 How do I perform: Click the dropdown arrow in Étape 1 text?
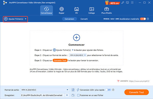point(72,50)
